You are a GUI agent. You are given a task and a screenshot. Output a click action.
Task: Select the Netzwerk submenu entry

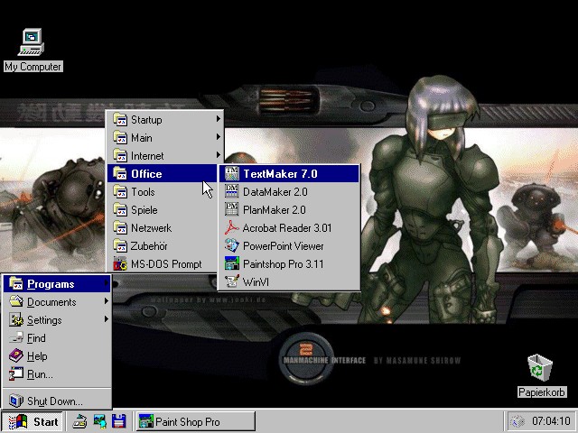tap(164, 228)
